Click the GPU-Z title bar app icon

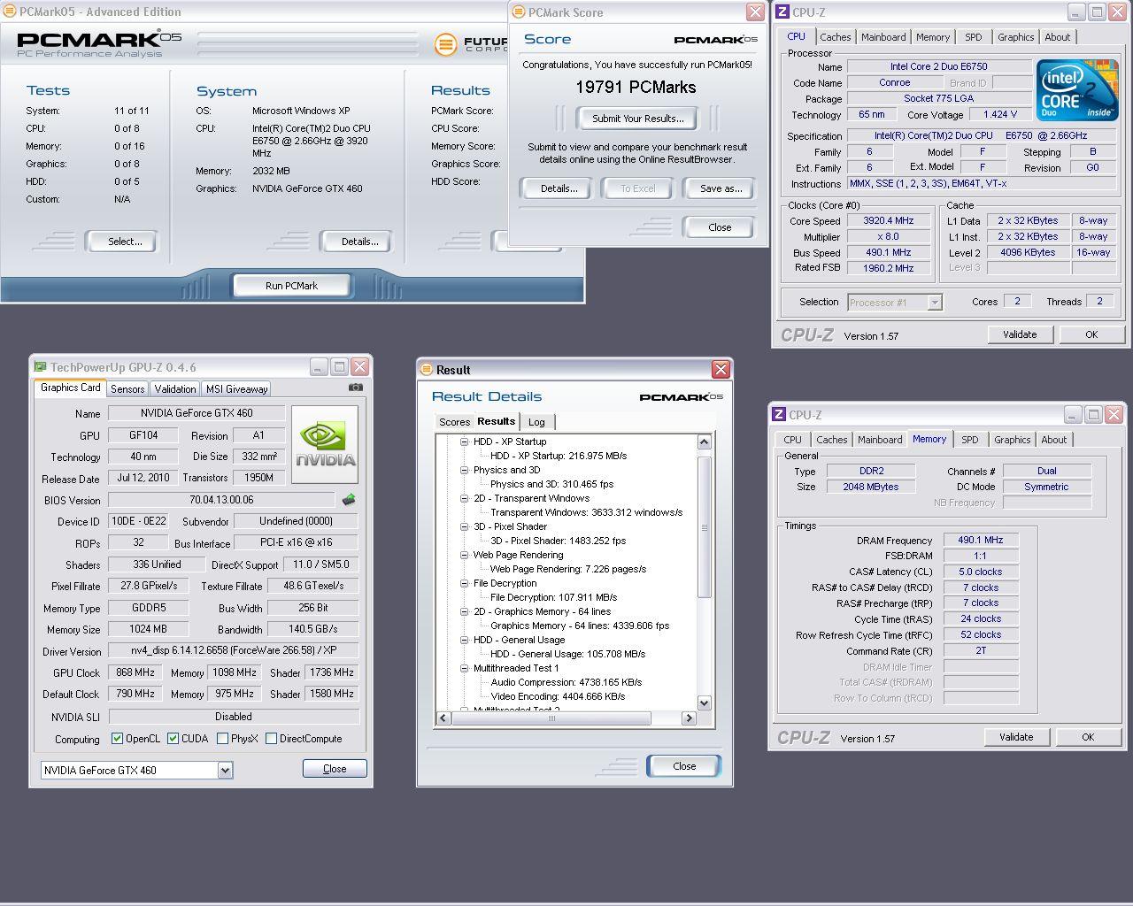[x=40, y=366]
